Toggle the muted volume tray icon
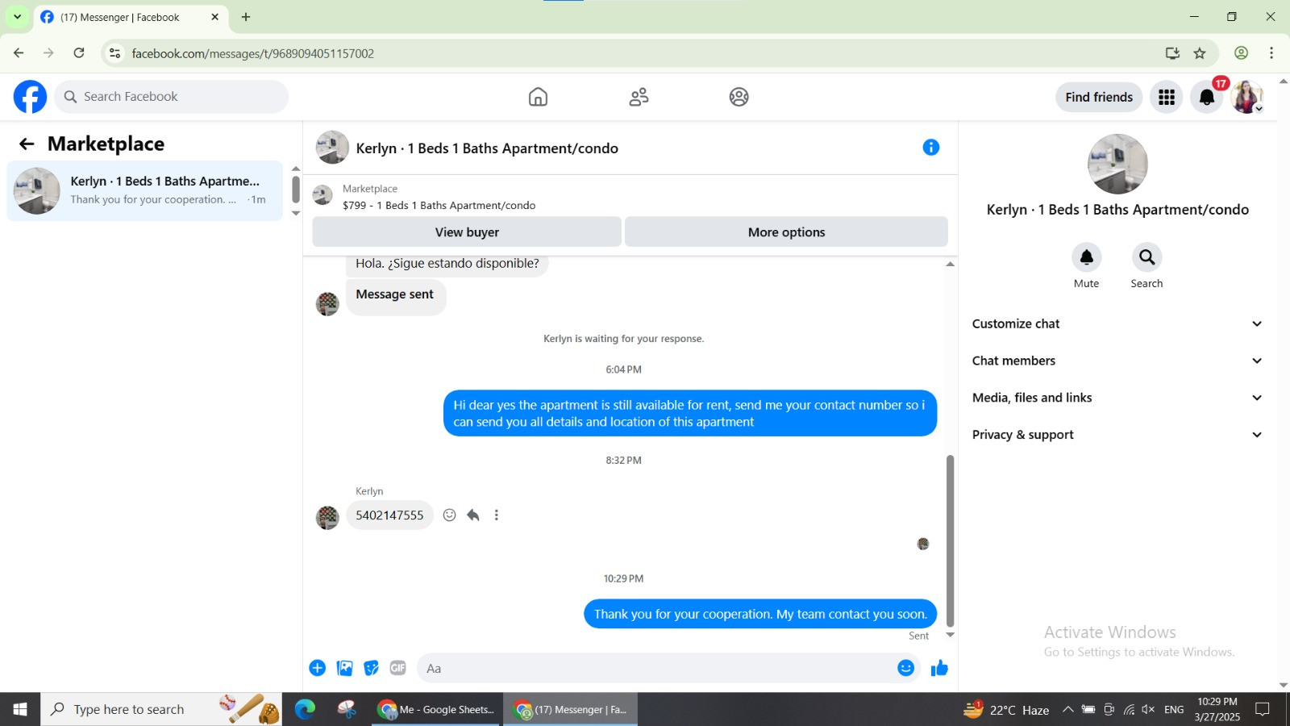Viewport: 1290px width, 726px height. click(x=1148, y=710)
